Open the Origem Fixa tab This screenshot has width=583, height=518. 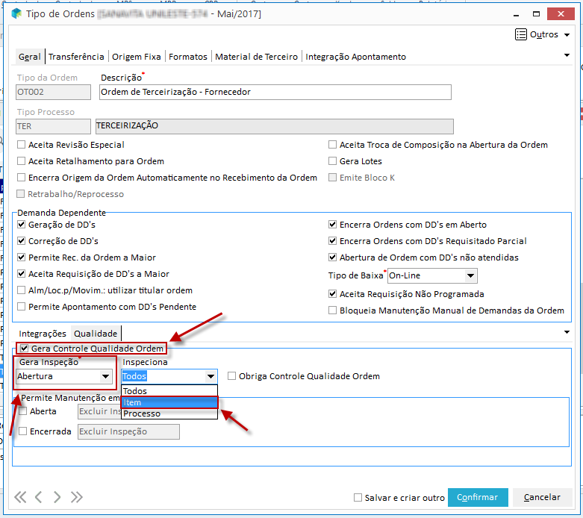coord(137,57)
